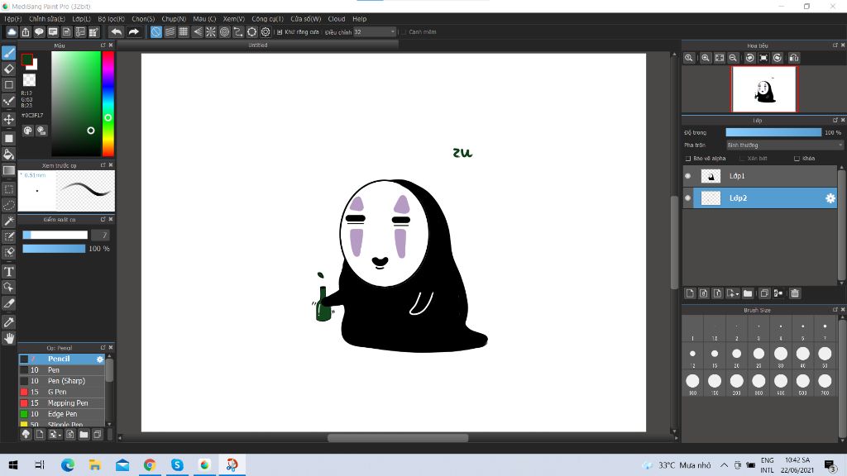
Task: Open the Điều chỉnh value dropdown
Action: point(375,32)
